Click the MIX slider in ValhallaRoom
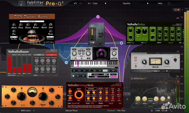 tap(9, 64)
